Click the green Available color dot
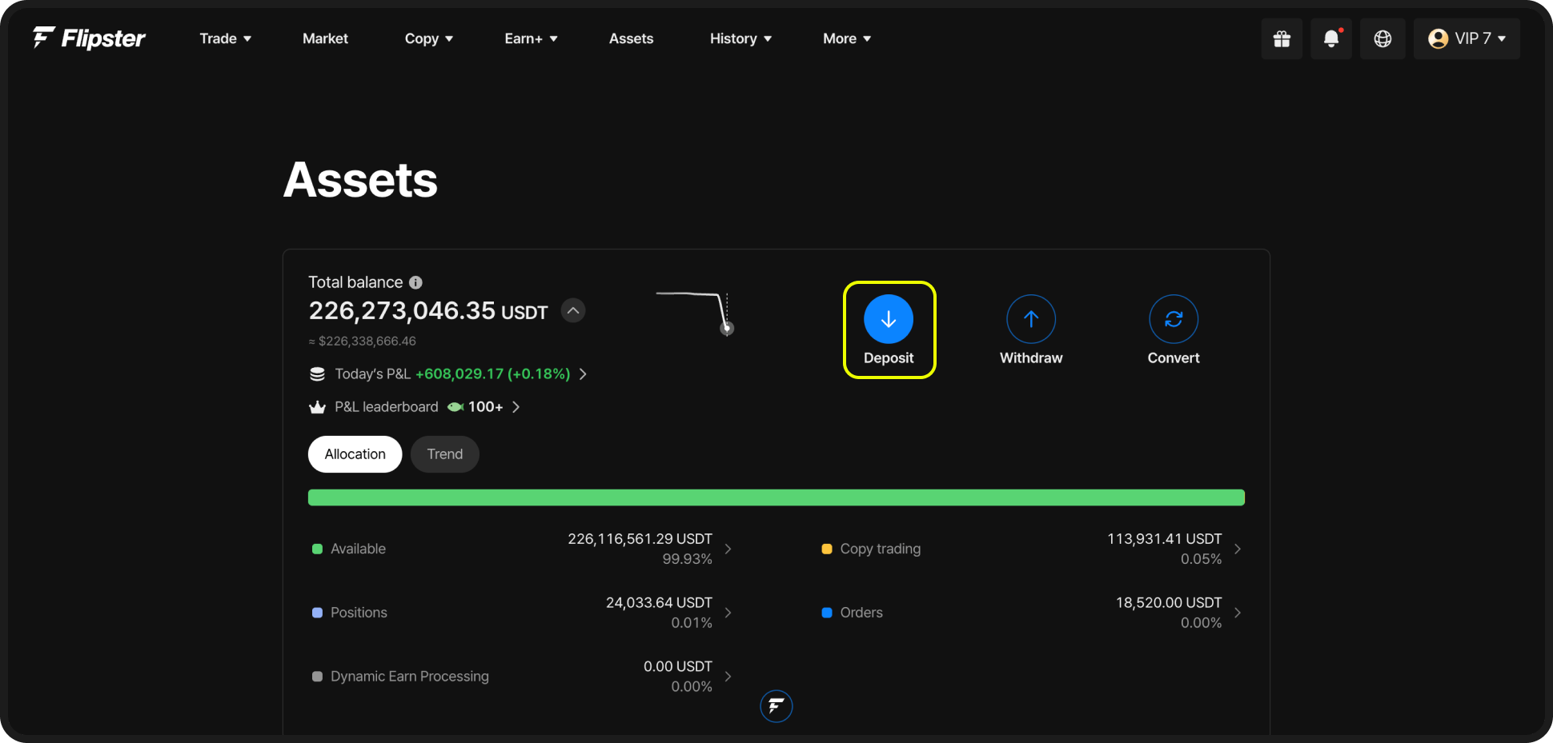 [x=317, y=549]
